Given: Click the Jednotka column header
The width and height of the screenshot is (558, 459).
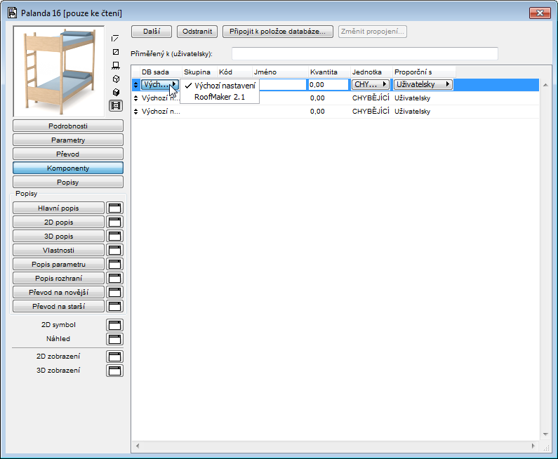Looking at the screenshot, I should tap(371, 72).
